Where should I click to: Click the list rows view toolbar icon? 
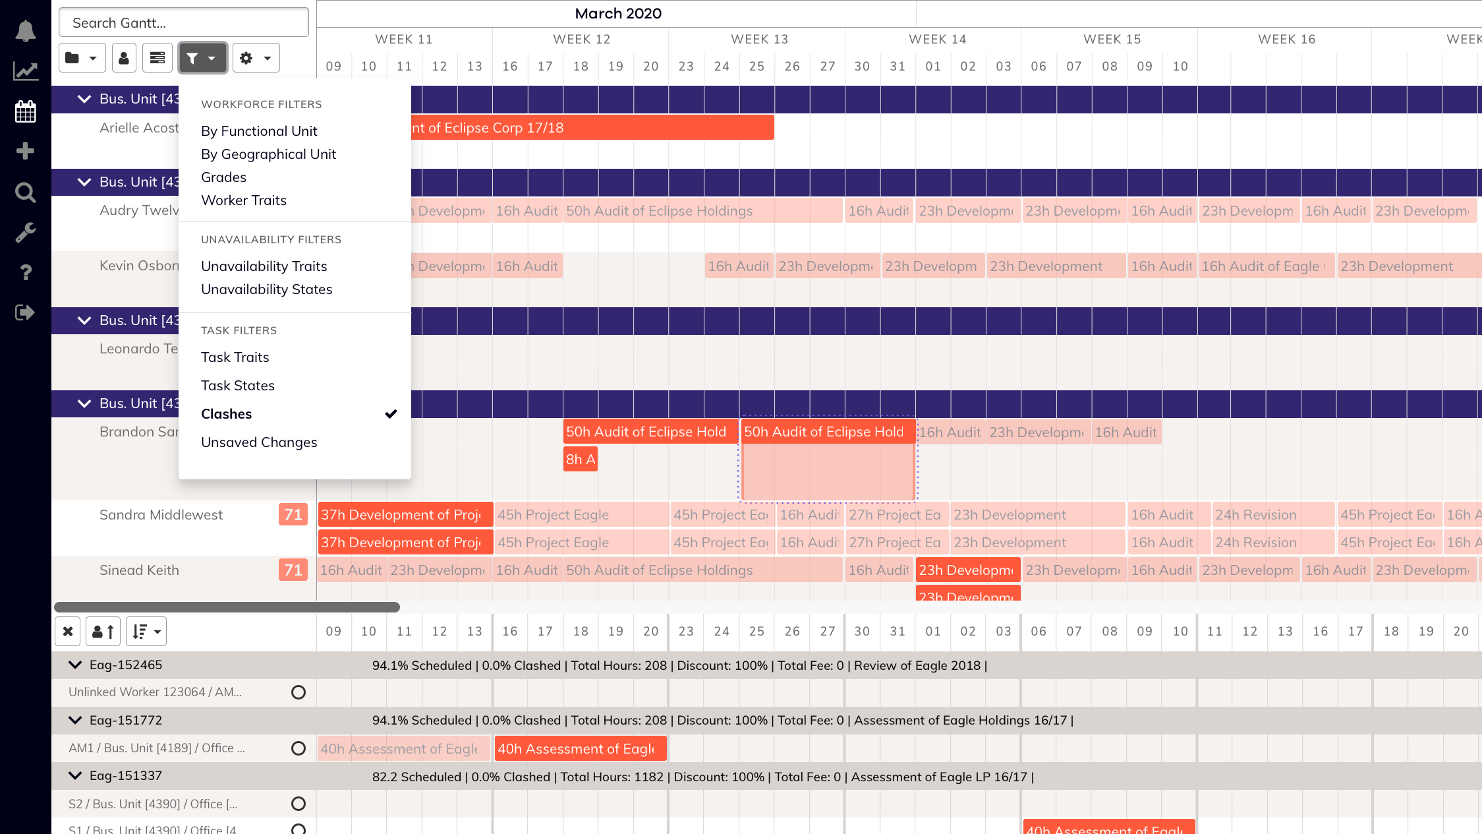point(157,58)
